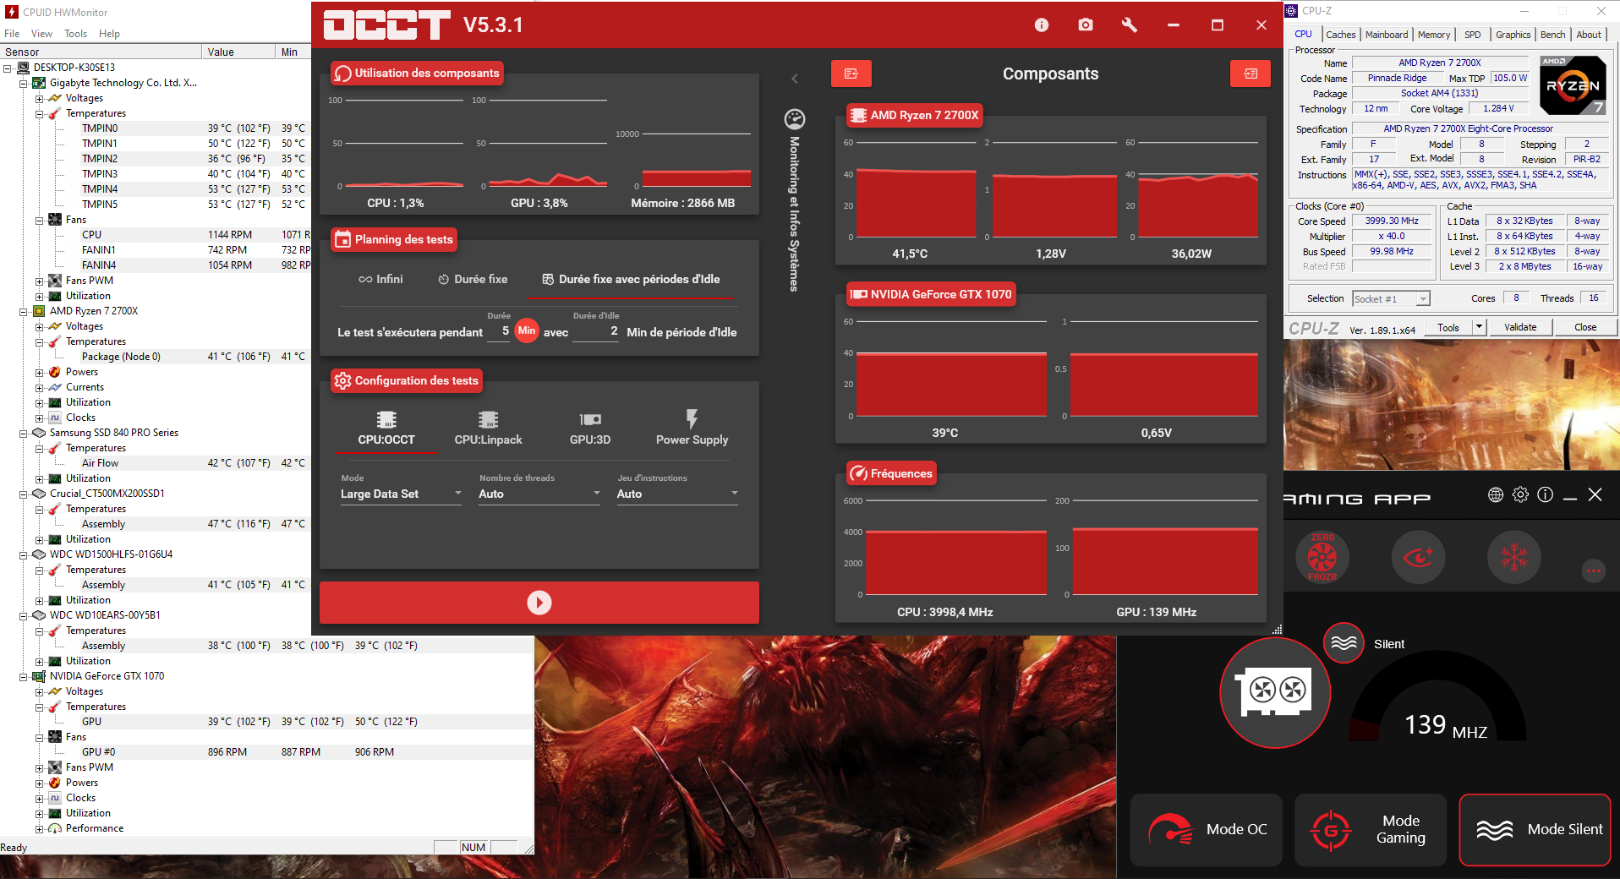
Task: Open the language globe icon in Gaming App
Action: click(x=1496, y=494)
